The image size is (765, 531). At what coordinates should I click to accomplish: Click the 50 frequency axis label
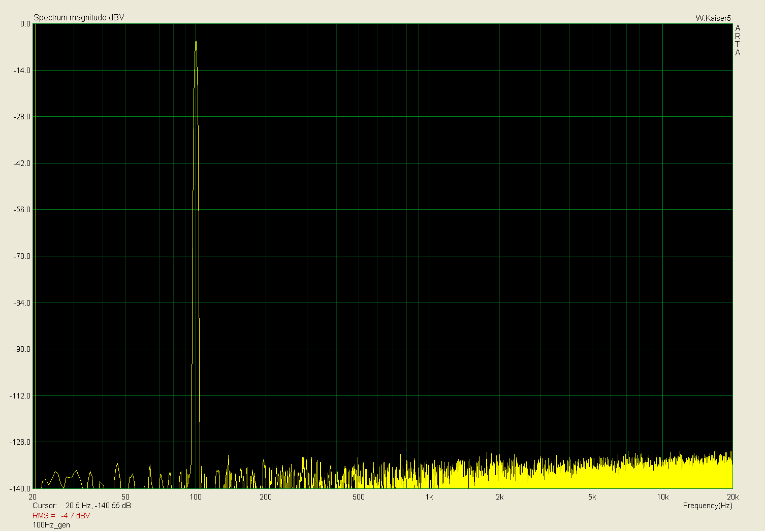click(125, 497)
